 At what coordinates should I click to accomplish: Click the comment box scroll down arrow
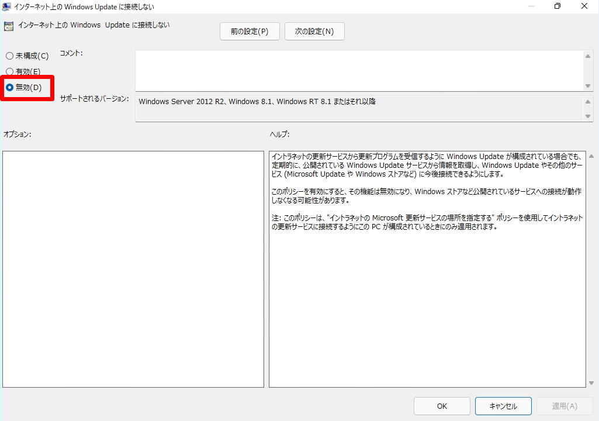[588, 86]
